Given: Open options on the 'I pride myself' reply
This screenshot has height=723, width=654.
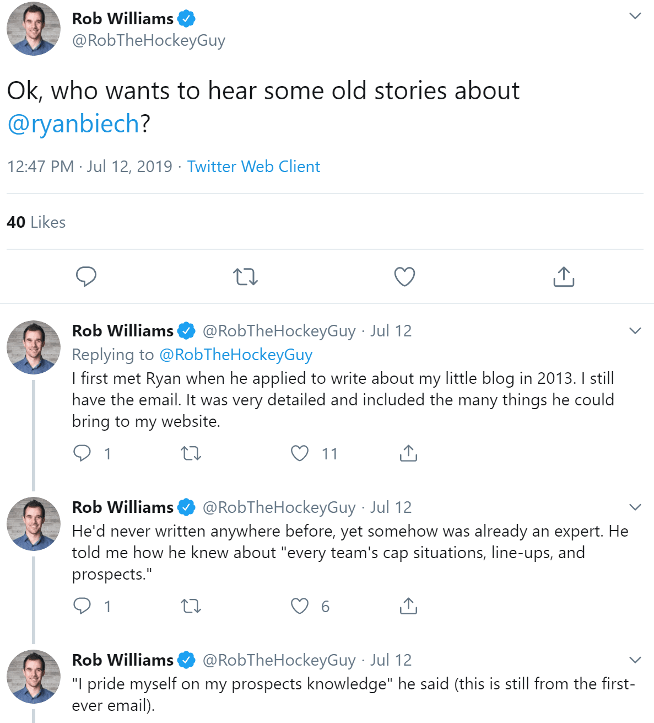Looking at the screenshot, I should 635,660.
